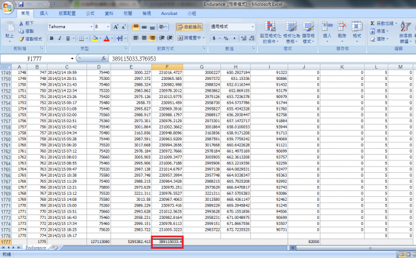Open Format as Table gallery

[291, 32]
